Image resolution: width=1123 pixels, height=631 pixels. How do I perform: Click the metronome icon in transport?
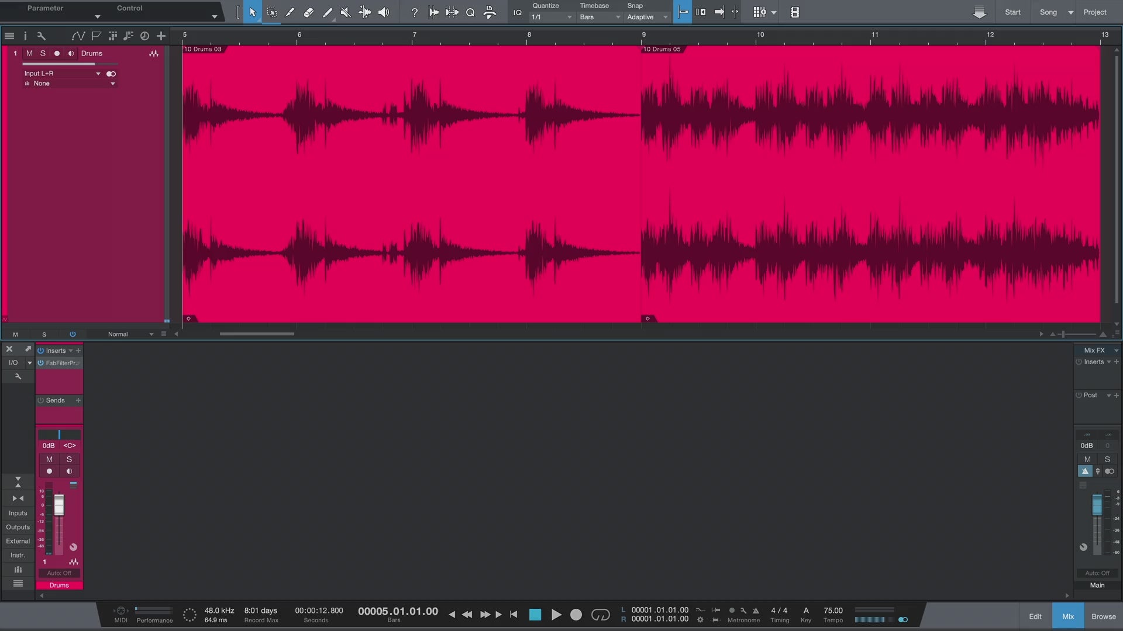(x=756, y=610)
